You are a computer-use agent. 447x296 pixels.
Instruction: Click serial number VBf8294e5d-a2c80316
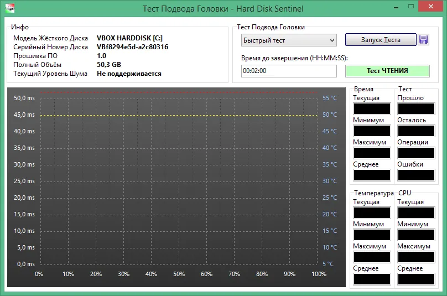[x=133, y=47]
